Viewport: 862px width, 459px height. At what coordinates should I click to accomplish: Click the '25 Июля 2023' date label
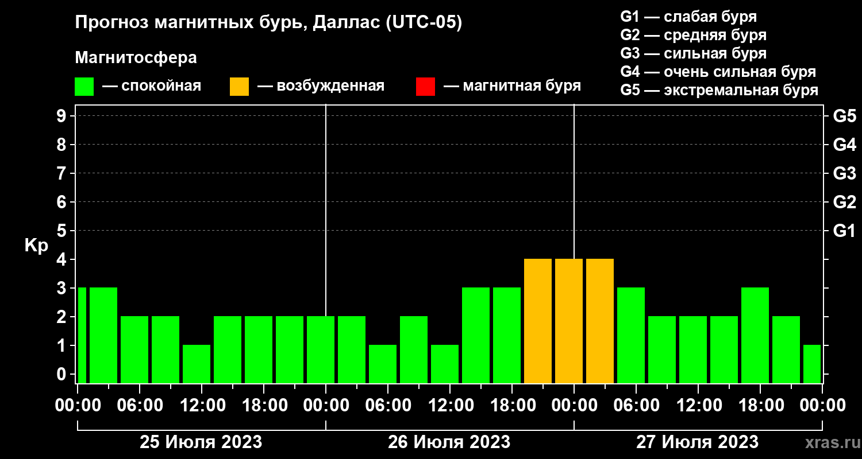point(201,442)
